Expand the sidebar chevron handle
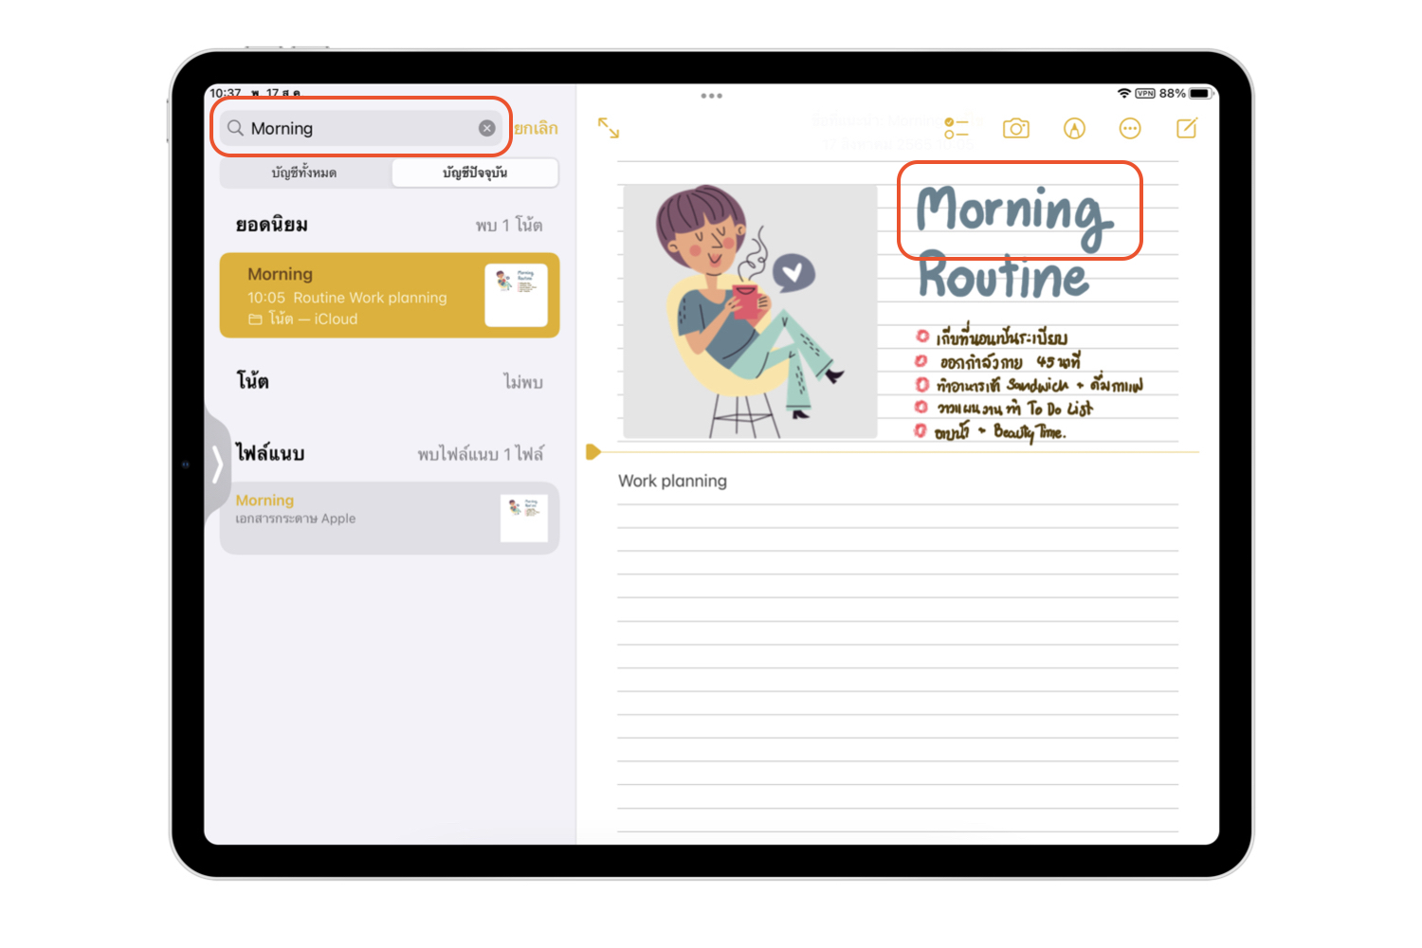Viewport: 1422px width, 948px height. [217, 465]
